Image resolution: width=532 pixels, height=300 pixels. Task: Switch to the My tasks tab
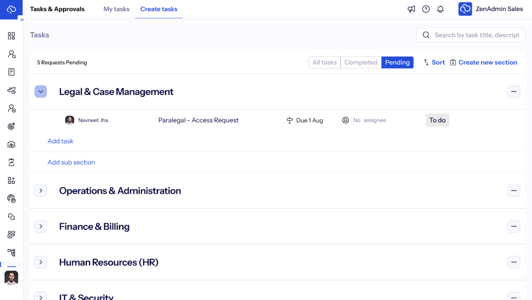tap(116, 9)
